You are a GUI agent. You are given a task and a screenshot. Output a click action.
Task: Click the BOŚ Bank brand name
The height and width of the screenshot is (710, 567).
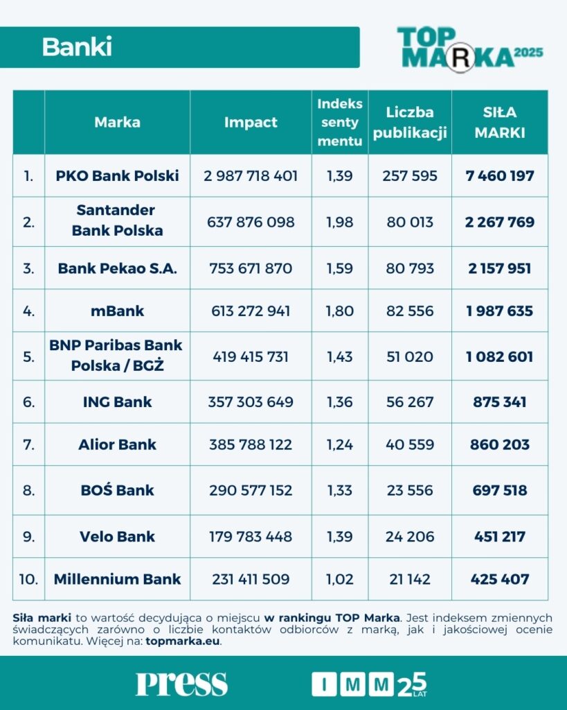tap(117, 490)
